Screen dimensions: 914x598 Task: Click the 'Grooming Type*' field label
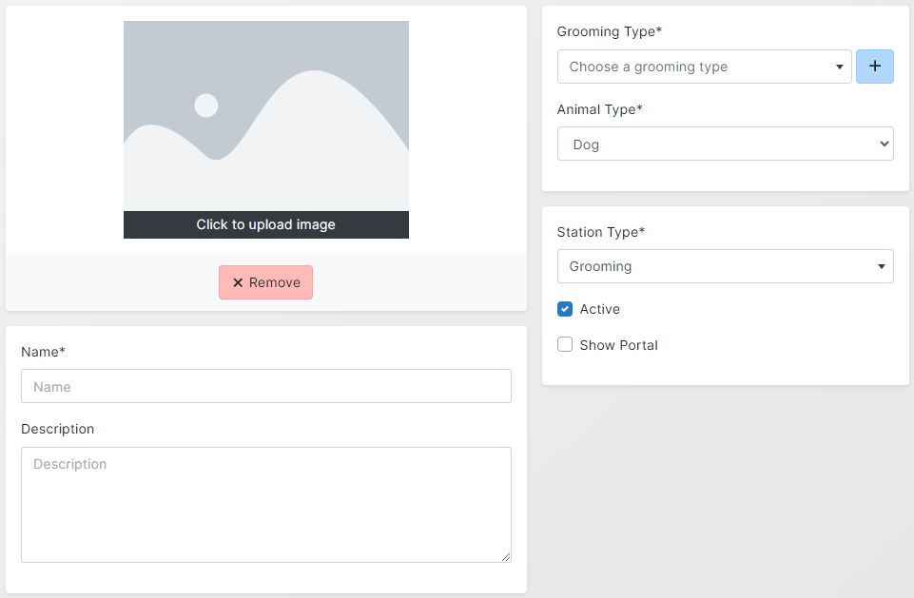point(609,31)
